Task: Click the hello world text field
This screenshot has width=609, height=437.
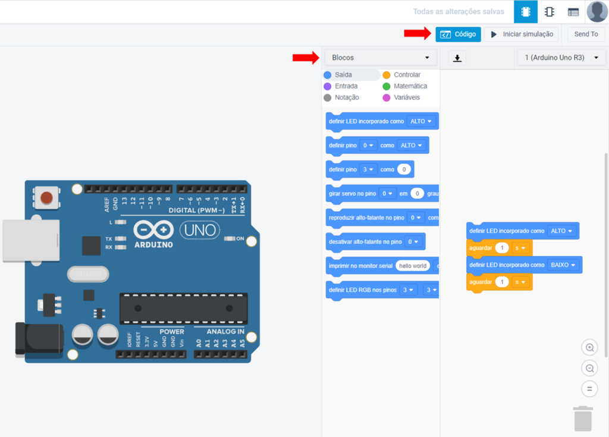Action: tap(412, 266)
